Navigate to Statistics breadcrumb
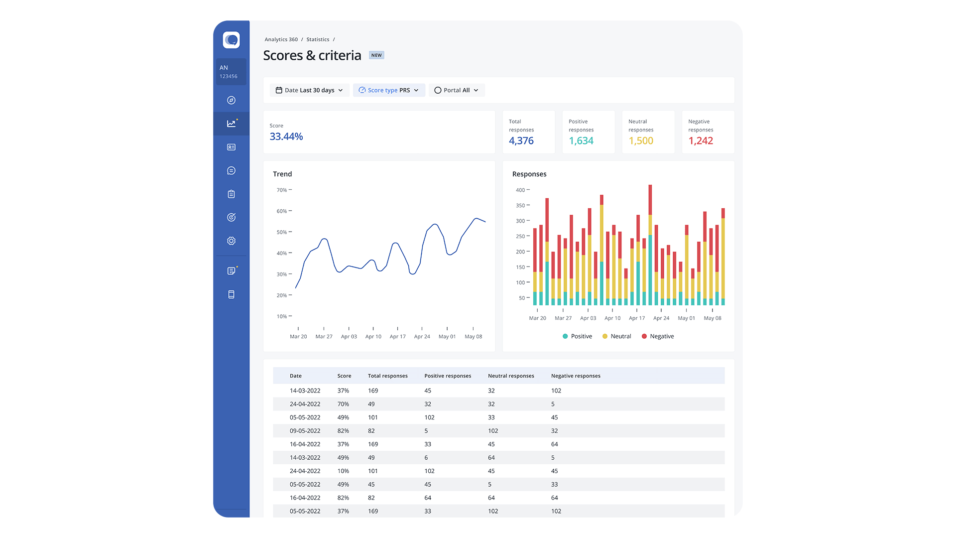 (x=318, y=39)
